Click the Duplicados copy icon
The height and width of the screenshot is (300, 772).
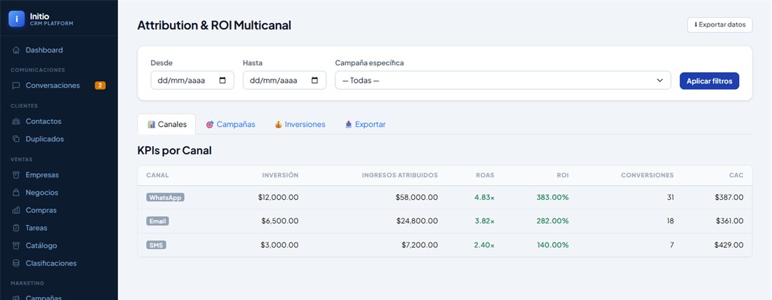(x=16, y=139)
